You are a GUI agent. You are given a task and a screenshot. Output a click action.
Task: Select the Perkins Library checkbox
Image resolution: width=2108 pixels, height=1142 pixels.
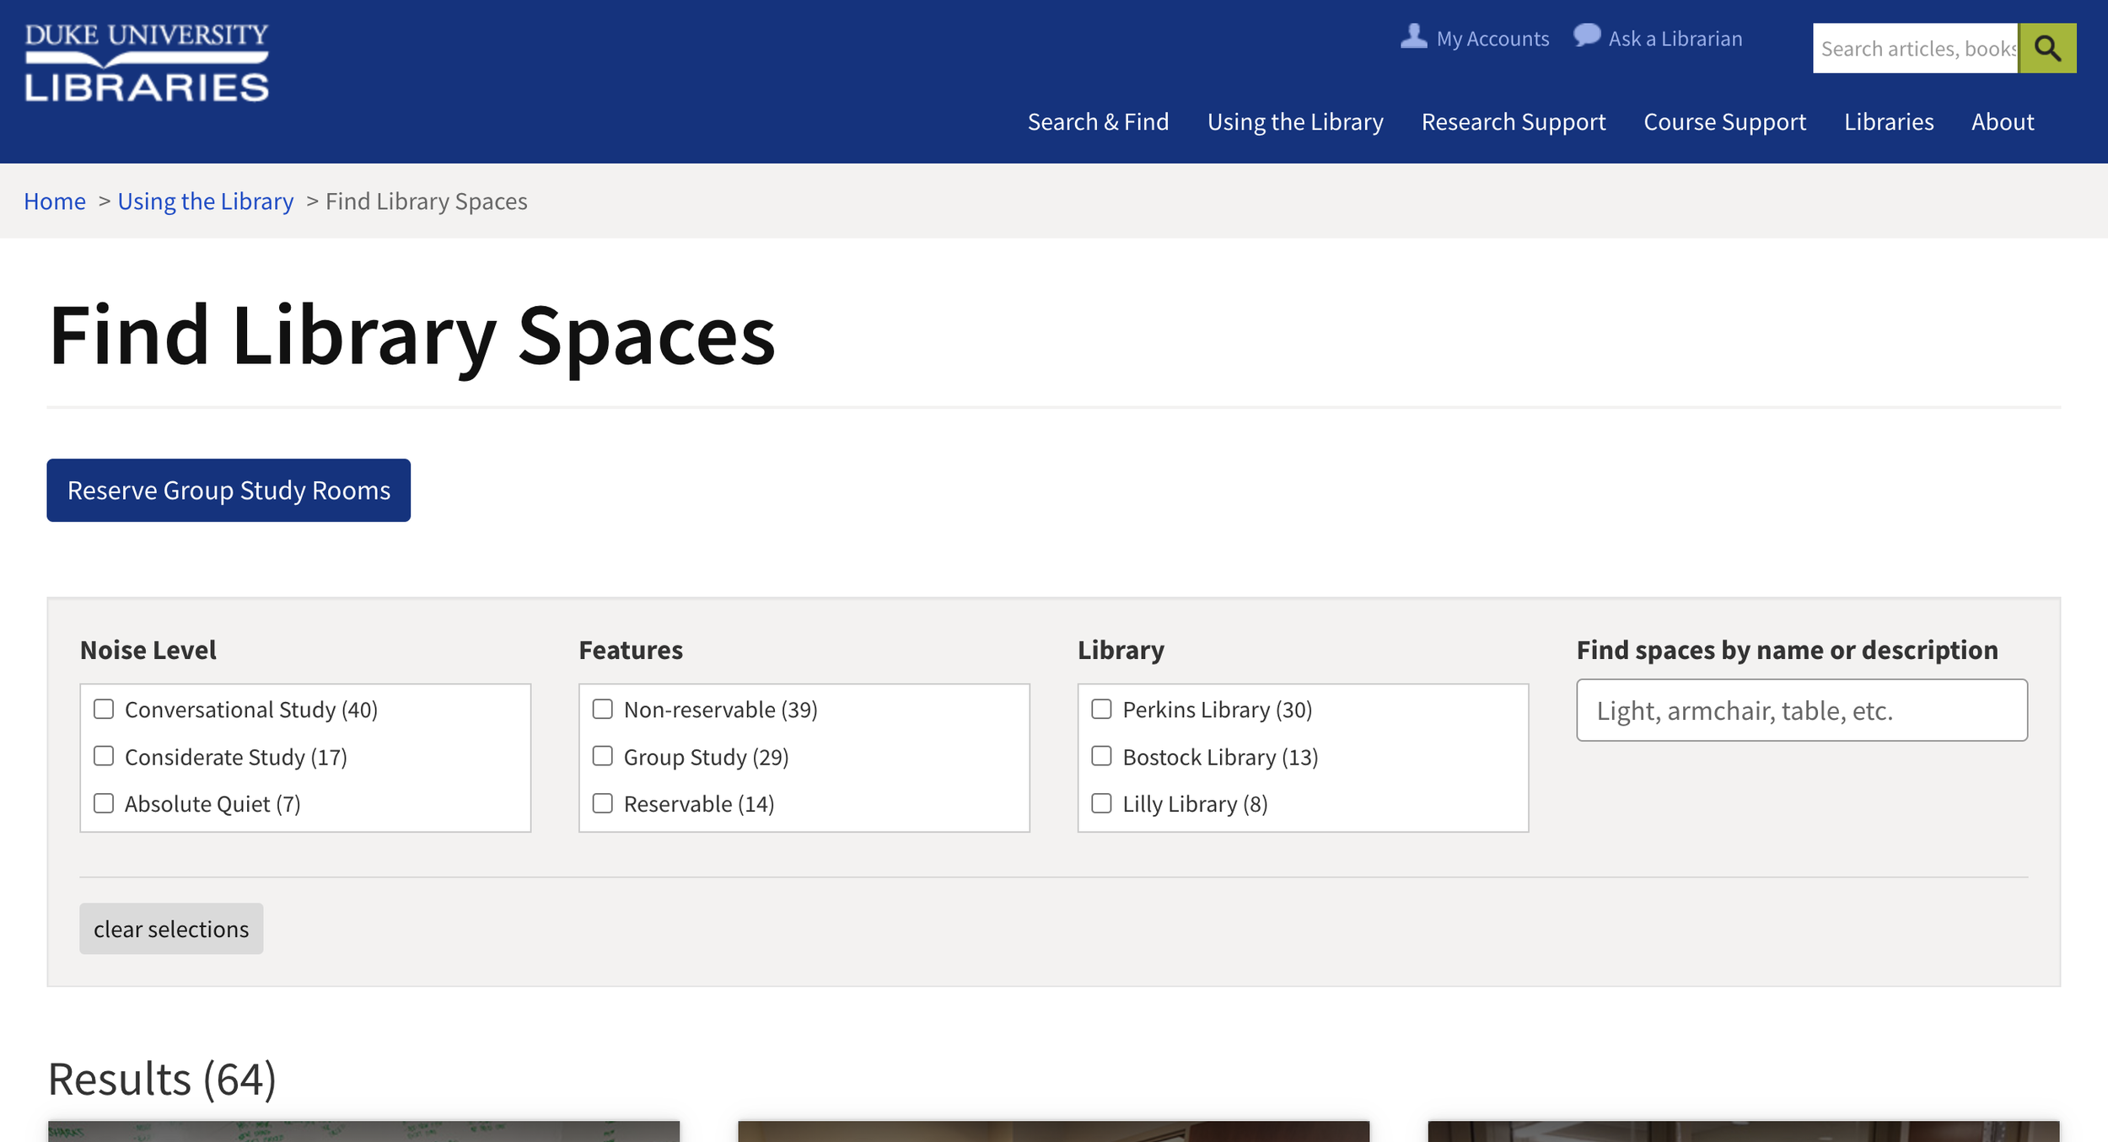(x=1101, y=709)
